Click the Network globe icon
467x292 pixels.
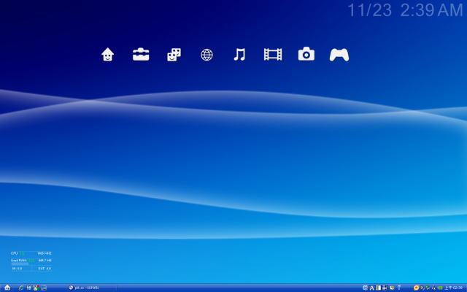pos(207,55)
